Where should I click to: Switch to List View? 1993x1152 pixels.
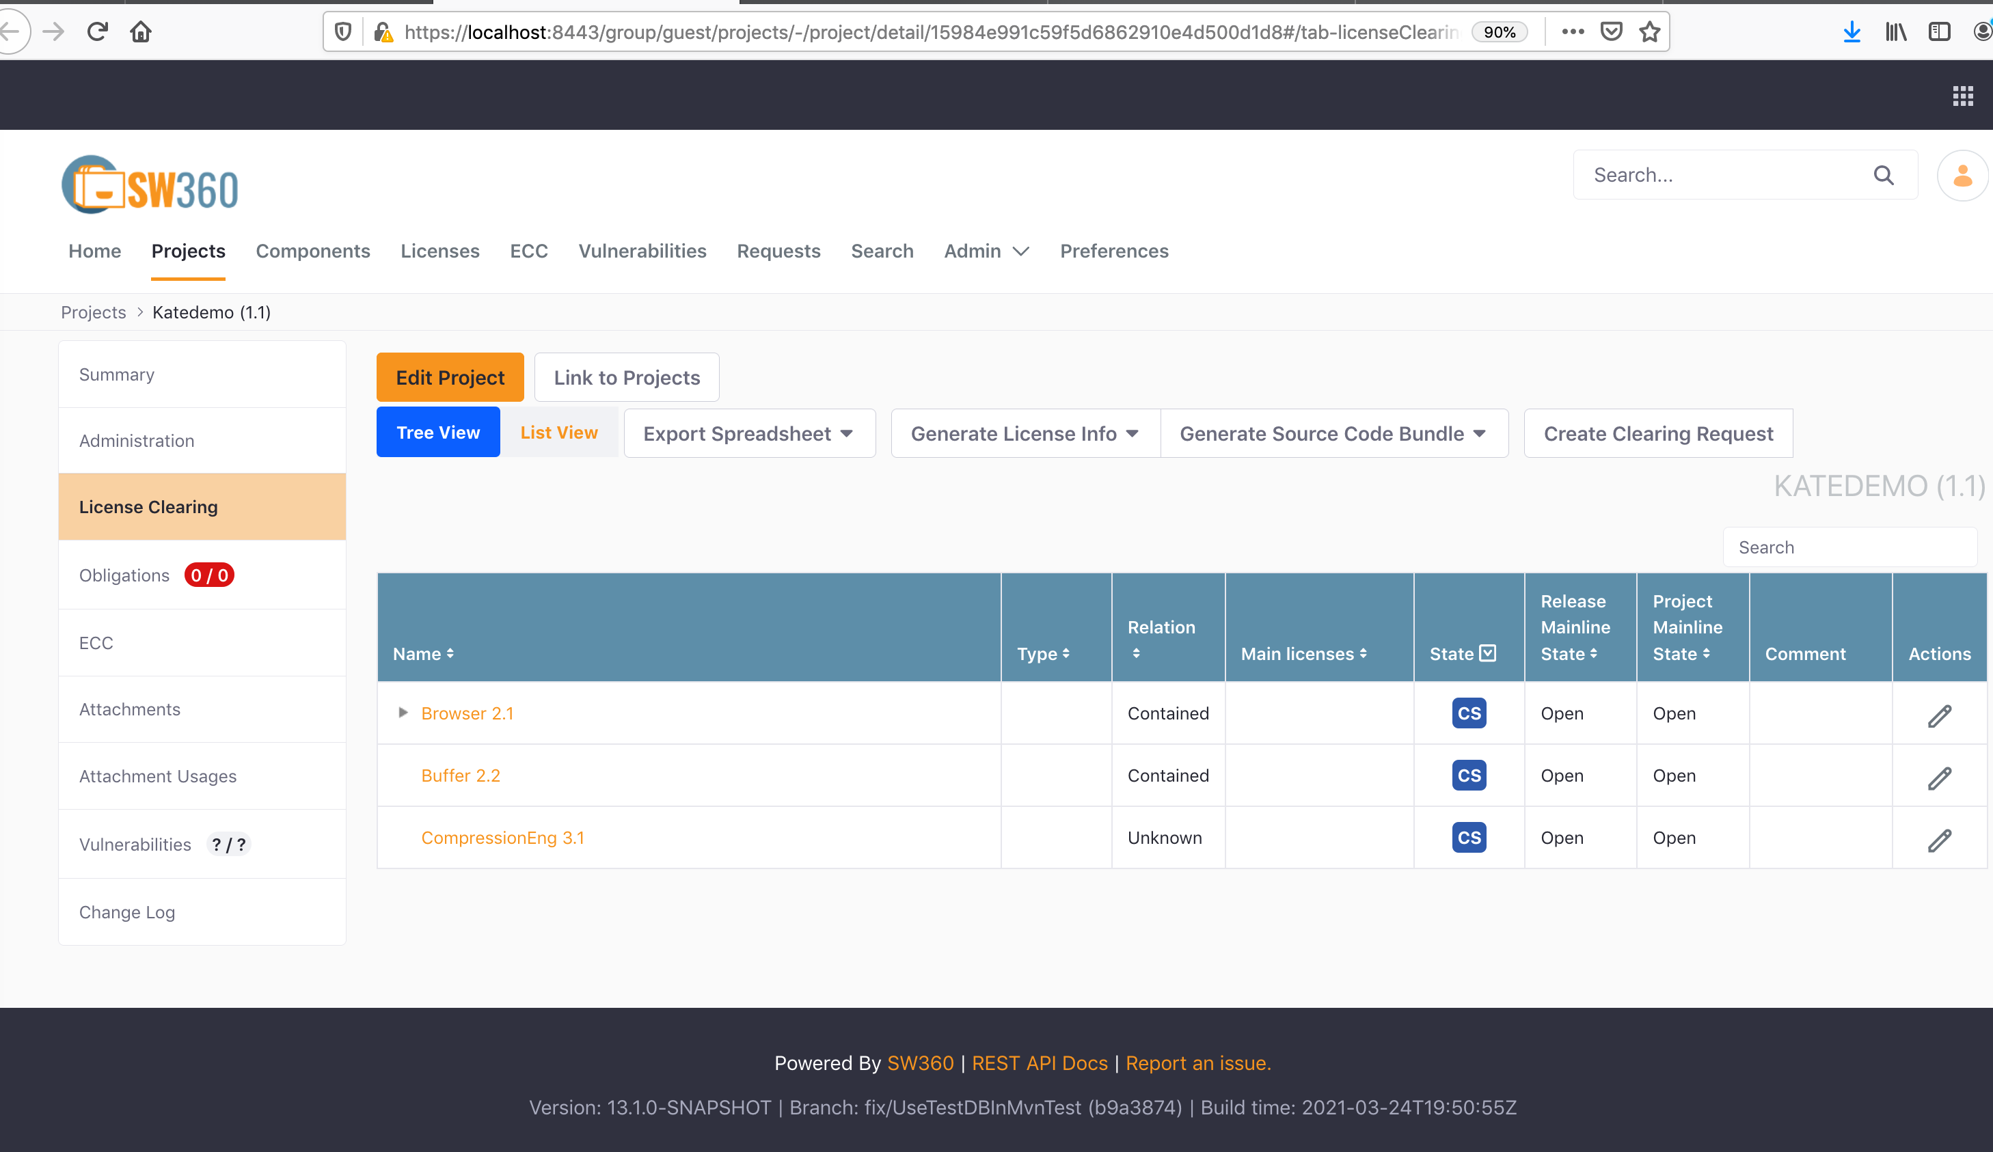point(558,433)
